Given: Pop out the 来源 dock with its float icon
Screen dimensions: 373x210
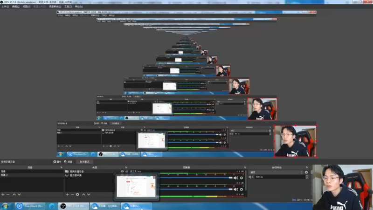Looking at the screenshot, I should pos(126,168).
